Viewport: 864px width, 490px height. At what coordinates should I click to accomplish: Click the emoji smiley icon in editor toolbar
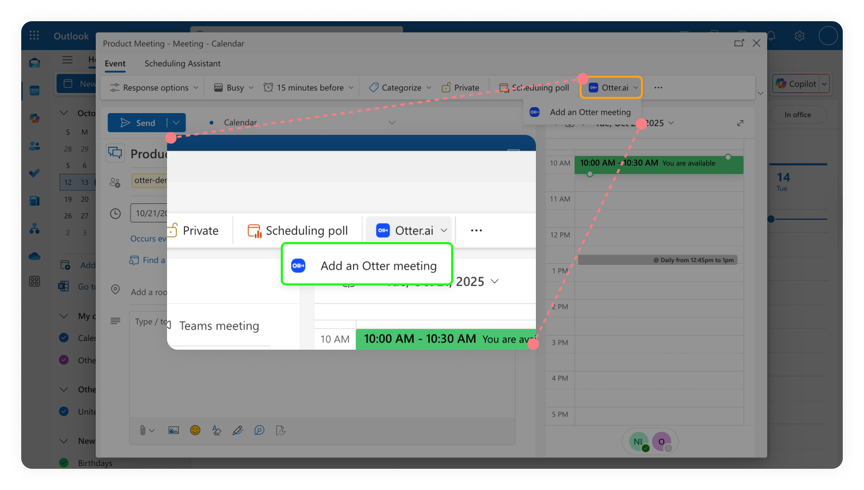195,430
